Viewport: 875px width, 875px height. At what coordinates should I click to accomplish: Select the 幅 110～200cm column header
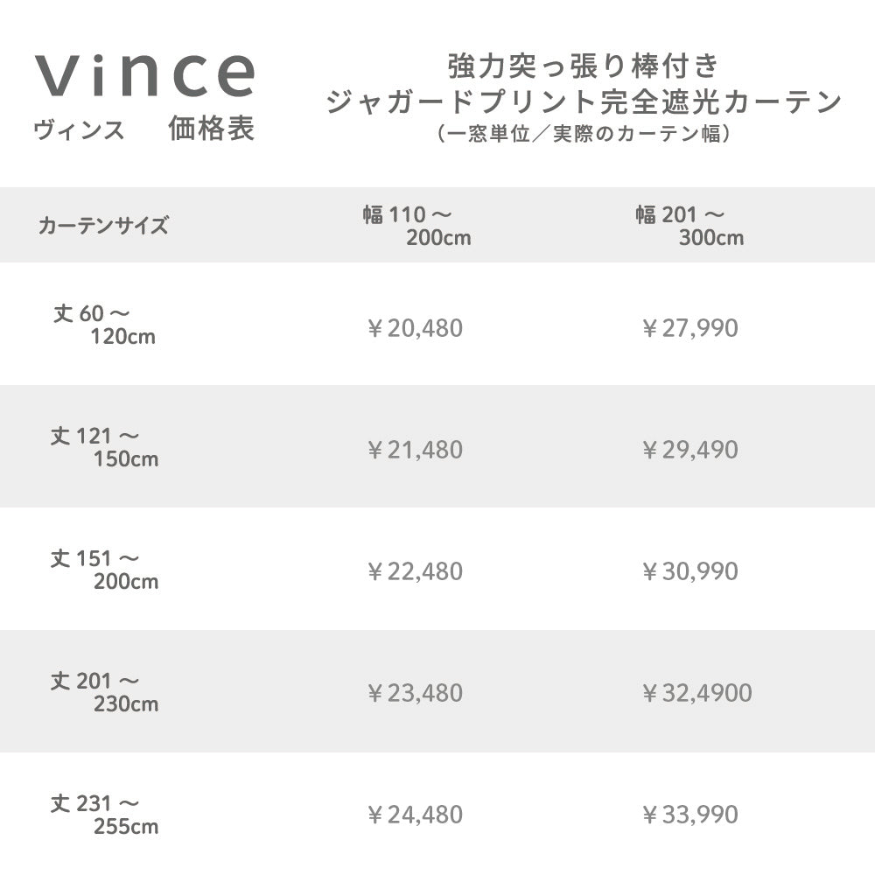[416, 226]
